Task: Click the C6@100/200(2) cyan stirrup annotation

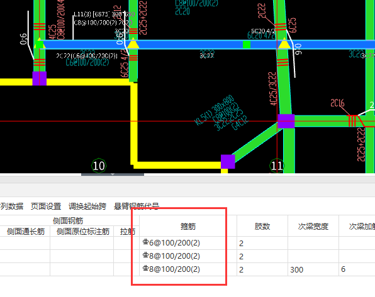Action: pyautogui.click(x=87, y=63)
